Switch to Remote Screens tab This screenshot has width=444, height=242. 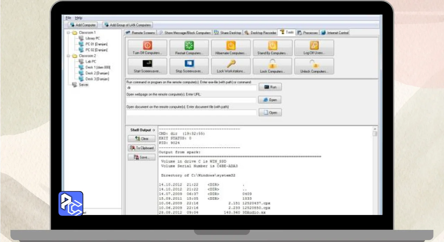(140, 32)
